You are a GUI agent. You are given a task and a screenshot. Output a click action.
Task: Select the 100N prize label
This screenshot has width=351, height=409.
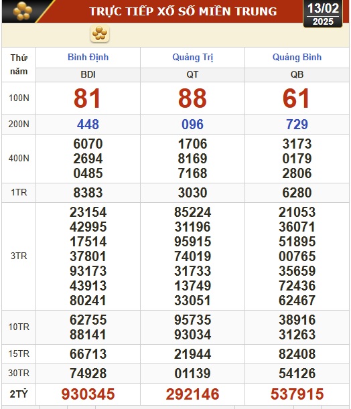(x=19, y=98)
